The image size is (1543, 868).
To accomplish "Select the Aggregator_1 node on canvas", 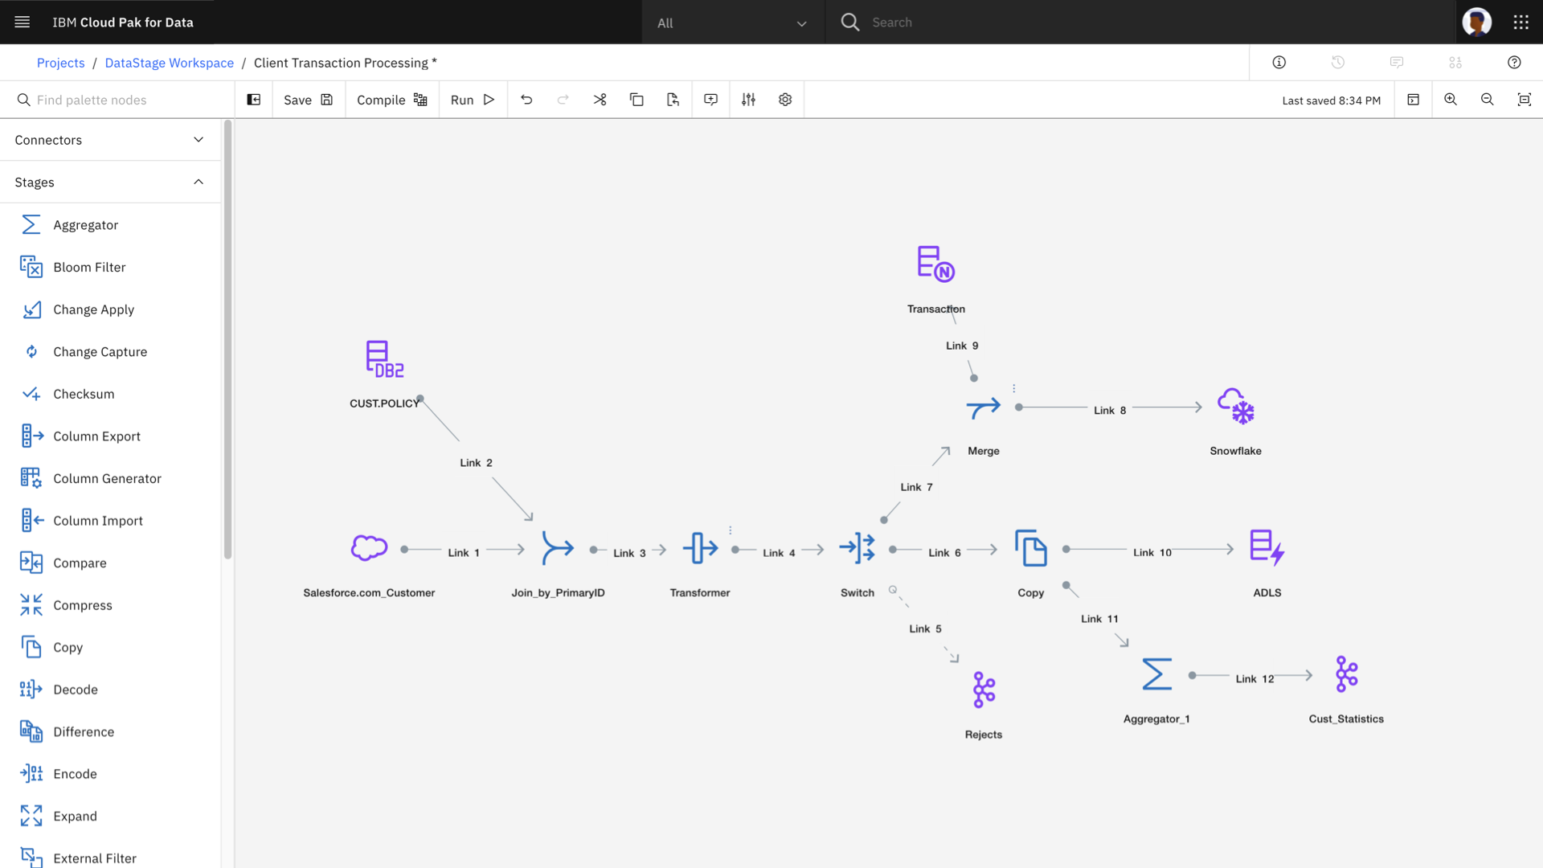I will point(1156,674).
